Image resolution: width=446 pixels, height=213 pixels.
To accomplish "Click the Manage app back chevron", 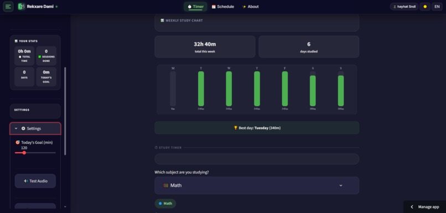I will [x=412, y=207].
